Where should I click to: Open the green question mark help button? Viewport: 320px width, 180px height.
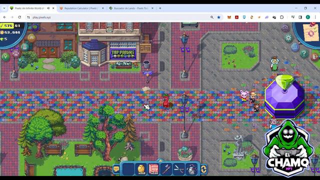304,53
